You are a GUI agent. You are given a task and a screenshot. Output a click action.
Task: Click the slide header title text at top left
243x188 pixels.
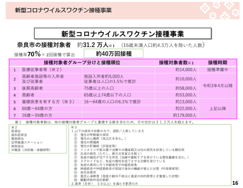[x=63, y=10]
